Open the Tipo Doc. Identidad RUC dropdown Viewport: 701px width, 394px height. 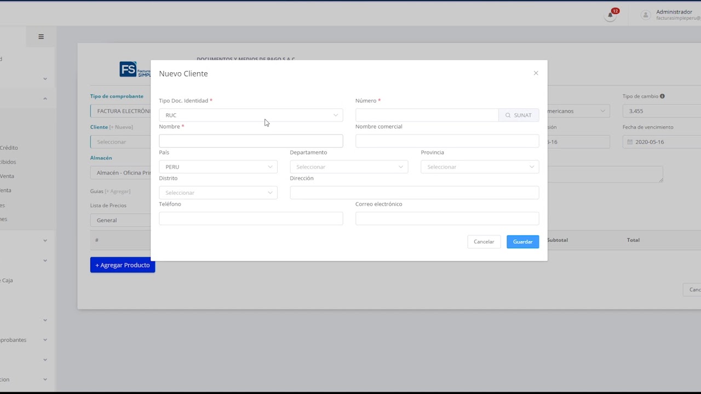251,115
